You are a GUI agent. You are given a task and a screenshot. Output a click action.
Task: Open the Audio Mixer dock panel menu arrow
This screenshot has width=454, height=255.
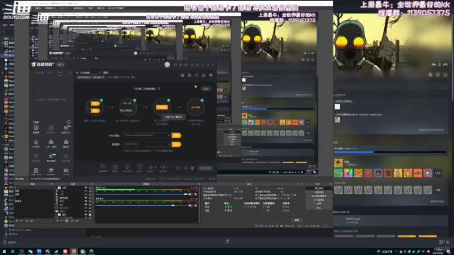point(199,184)
